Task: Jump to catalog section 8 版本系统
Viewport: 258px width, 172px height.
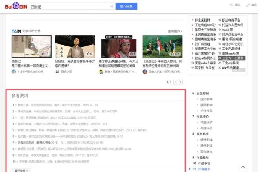Action: point(200,134)
